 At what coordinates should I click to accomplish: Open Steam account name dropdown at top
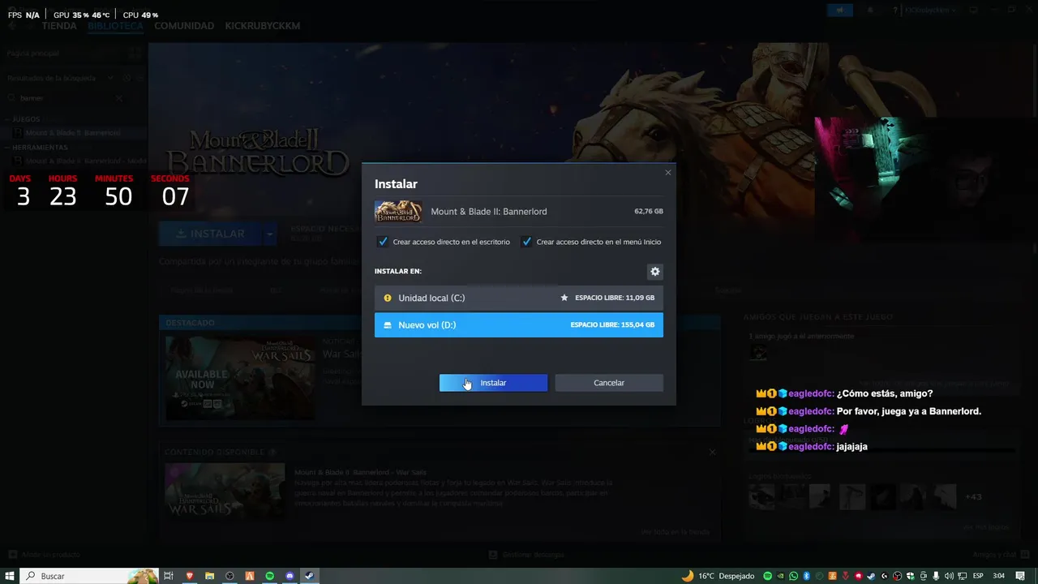point(931,10)
